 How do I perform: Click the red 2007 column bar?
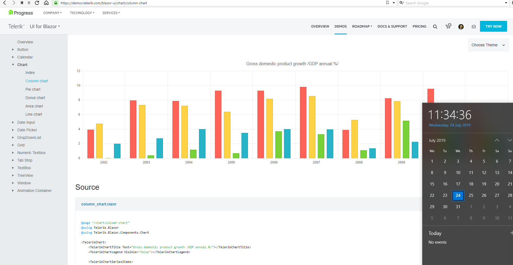(303, 123)
